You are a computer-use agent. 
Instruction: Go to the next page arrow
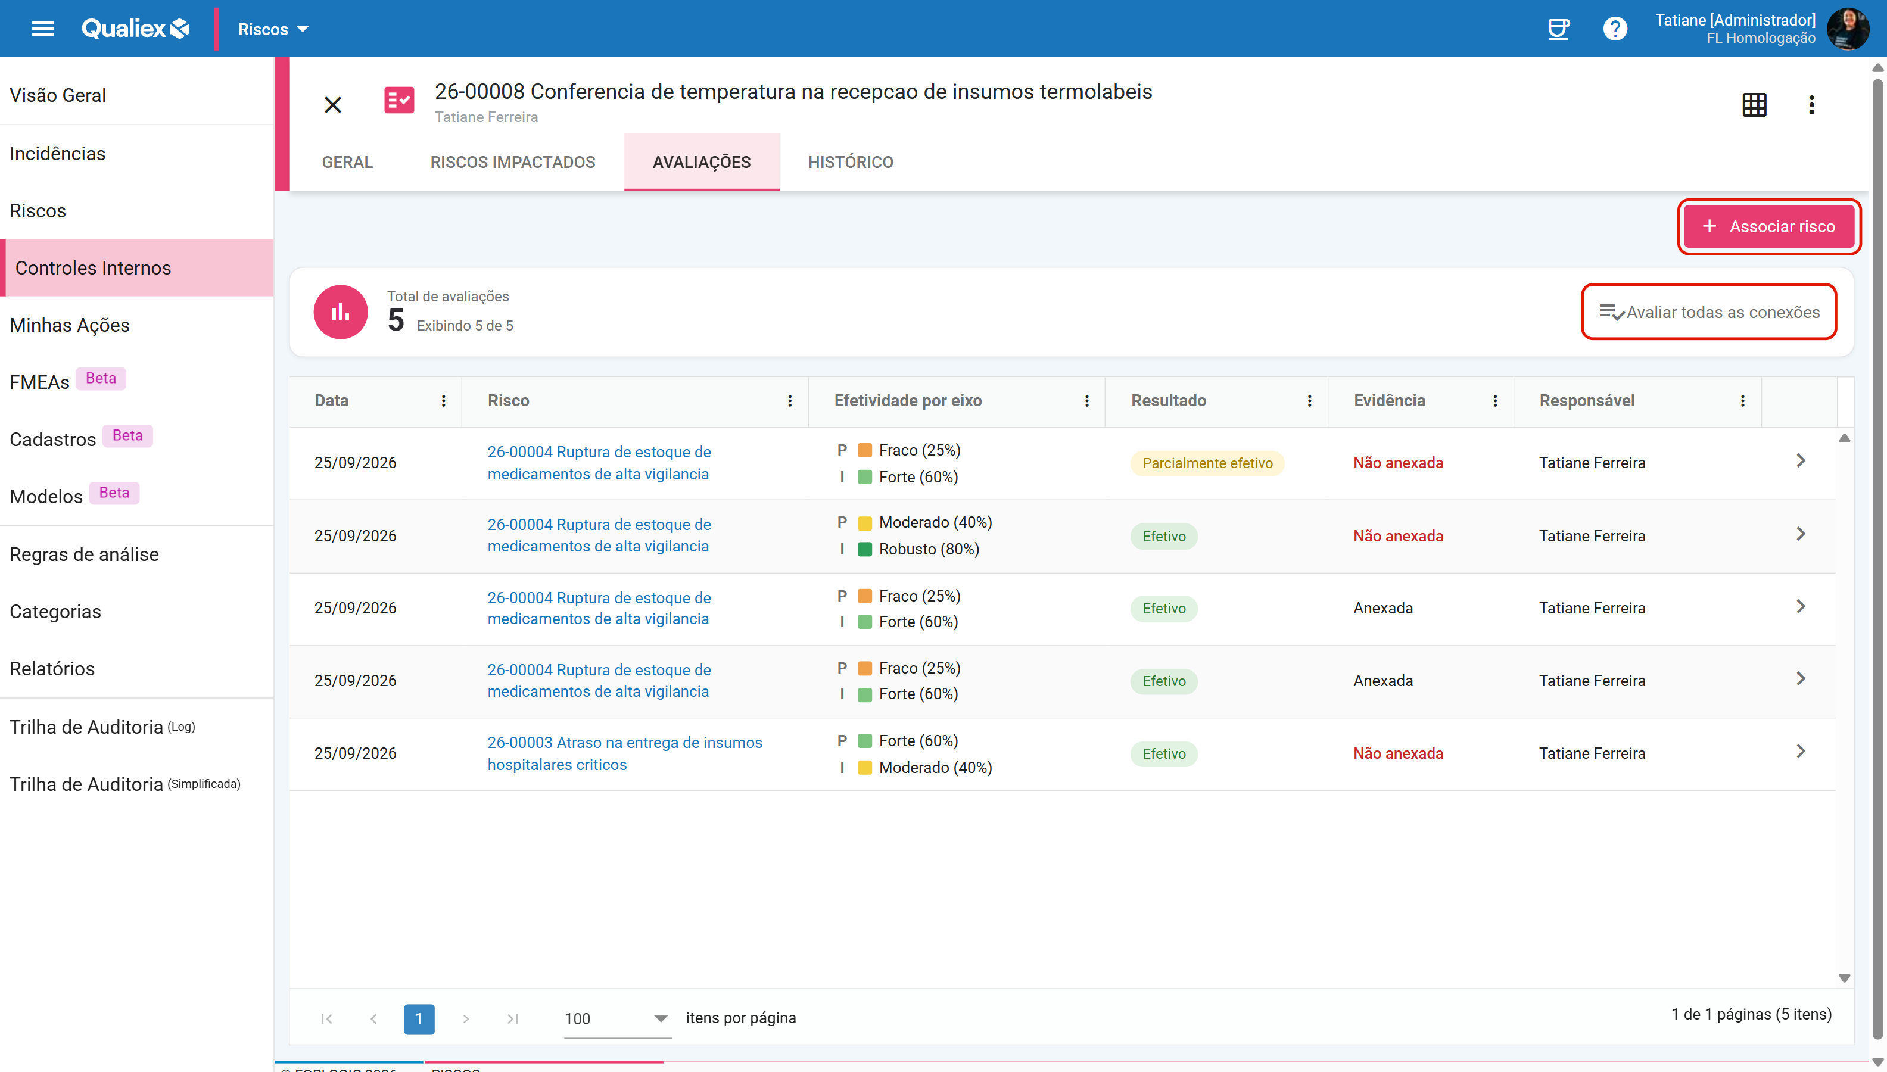click(466, 1019)
